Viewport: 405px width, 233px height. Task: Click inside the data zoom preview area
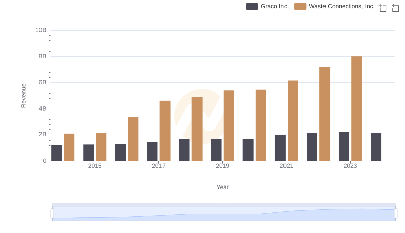(224, 213)
